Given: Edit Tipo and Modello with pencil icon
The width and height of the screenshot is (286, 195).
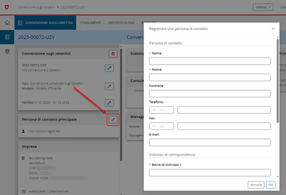Looking at the screenshot, I should point(109,86).
